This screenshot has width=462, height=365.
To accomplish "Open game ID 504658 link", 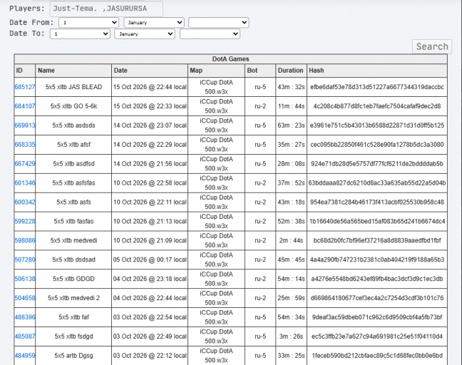I will point(25,298).
